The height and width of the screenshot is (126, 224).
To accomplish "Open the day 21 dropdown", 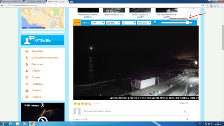I will [x=128, y=23].
